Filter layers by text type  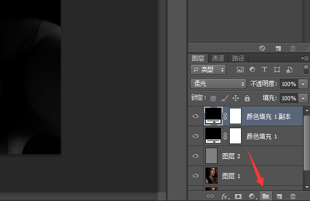[x=265, y=69]
